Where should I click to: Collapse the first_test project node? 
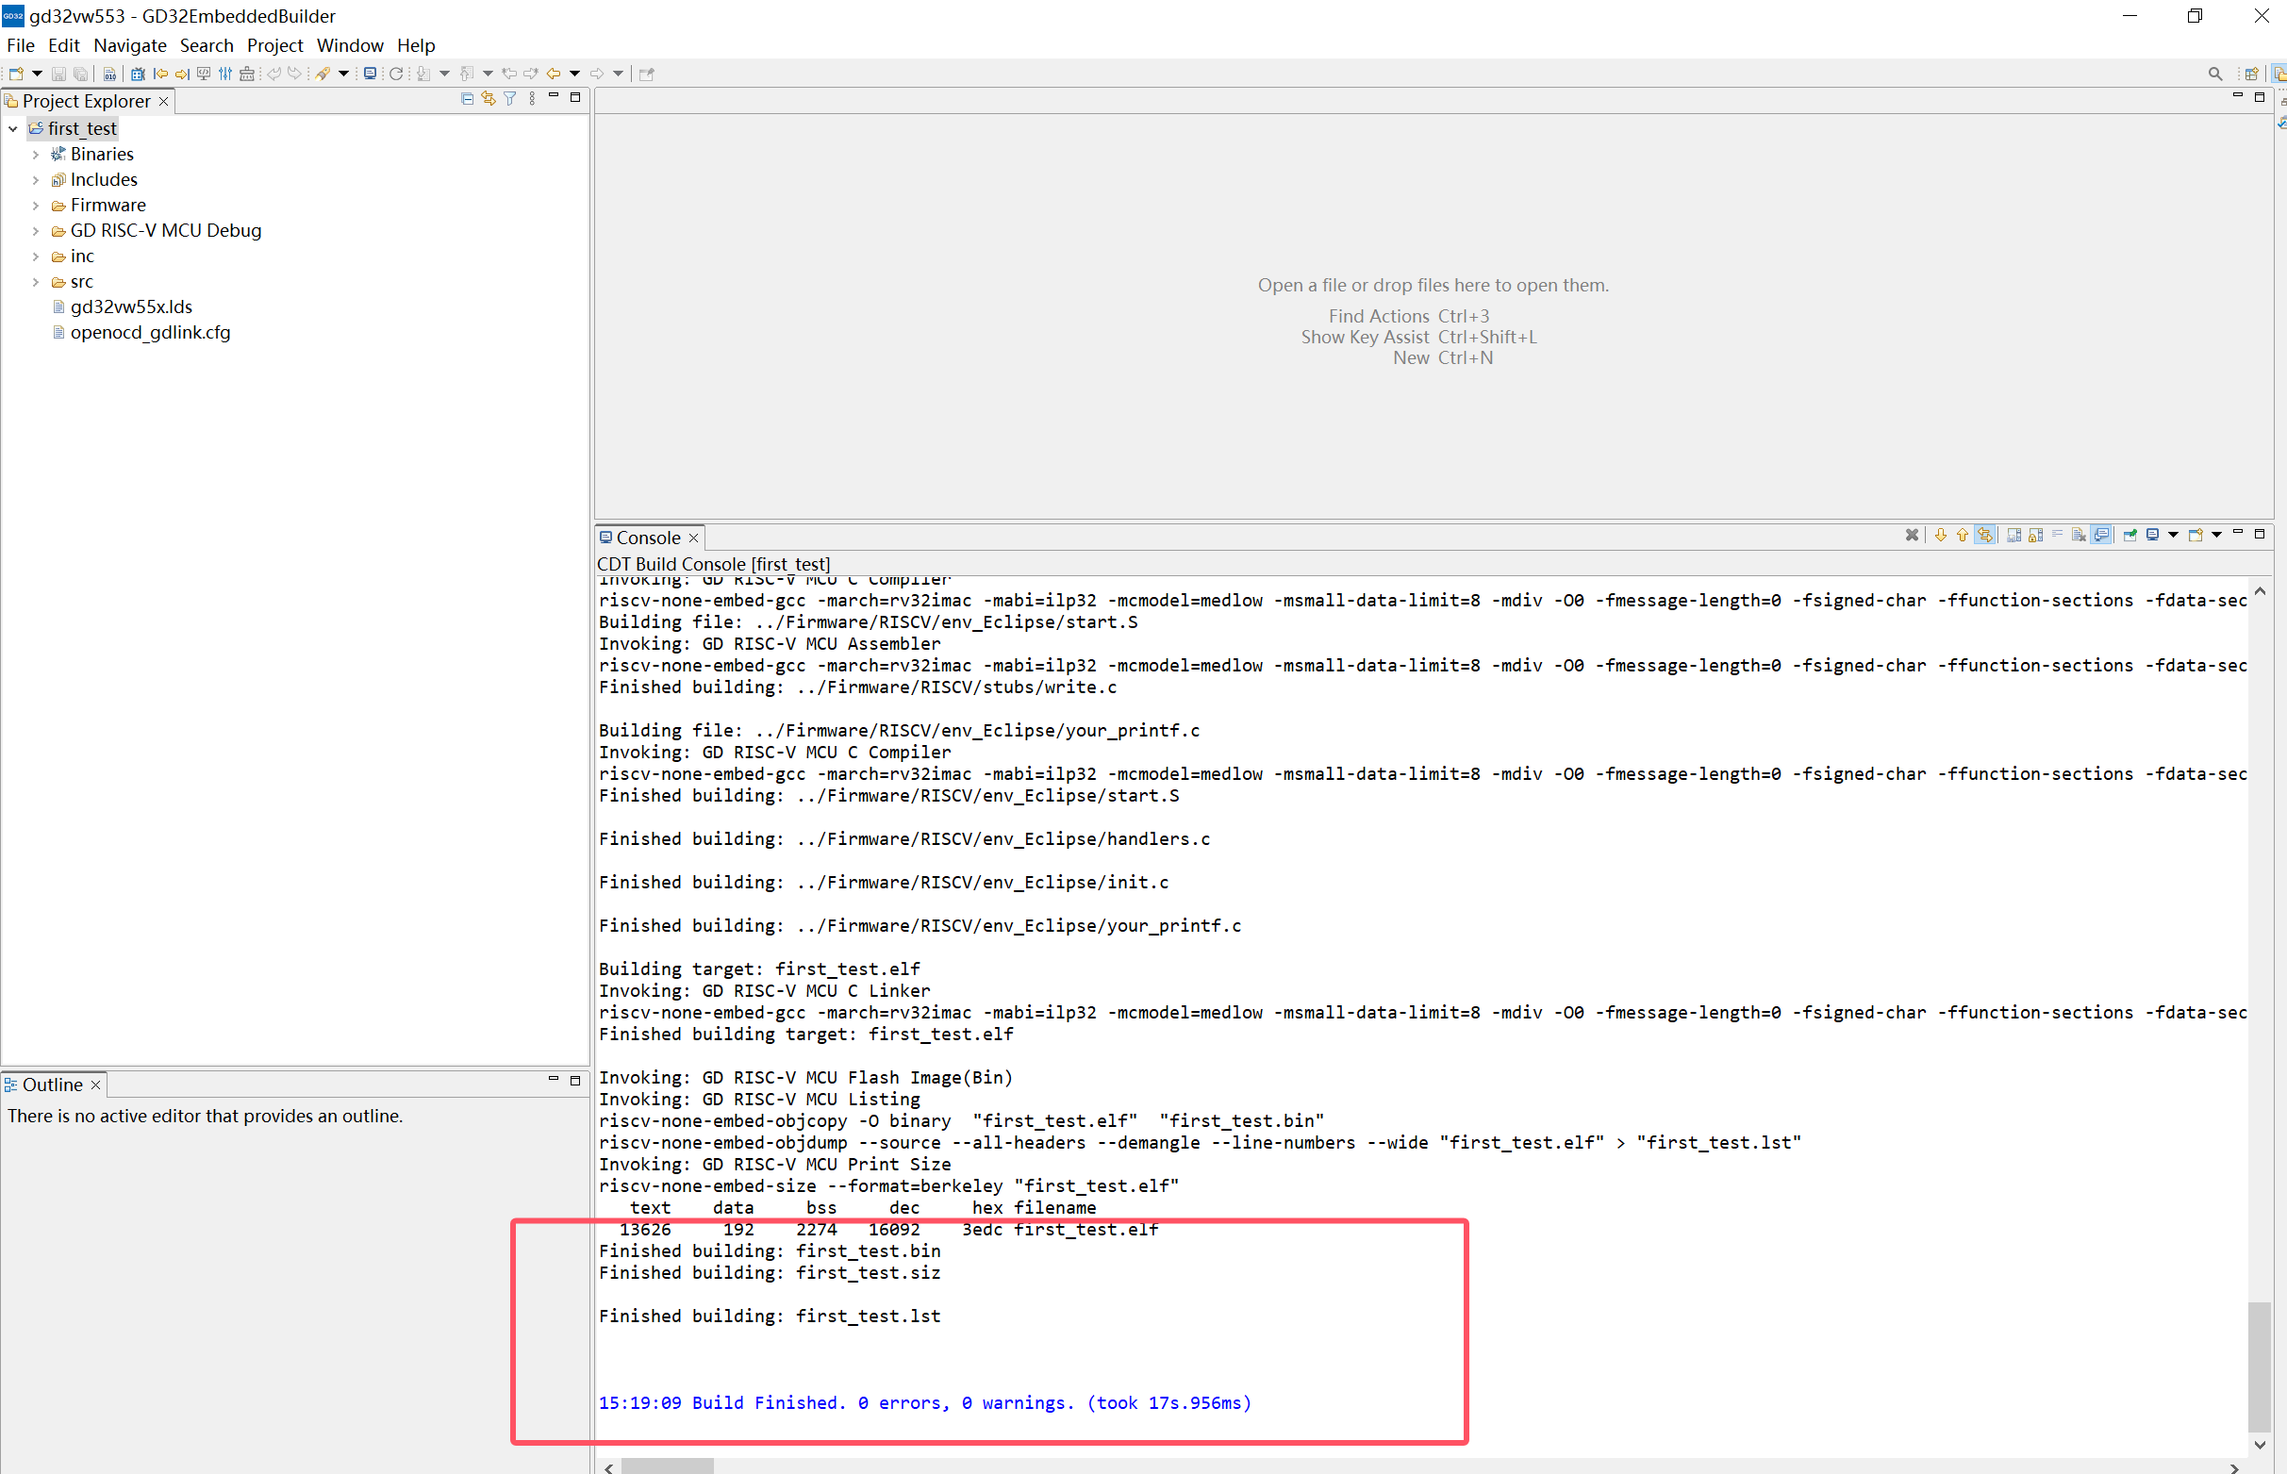tap(13, 129)
